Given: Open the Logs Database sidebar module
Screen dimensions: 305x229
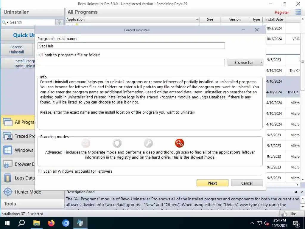Looking at the screenshot, I should pyautogui.click(x=18, y=178).
